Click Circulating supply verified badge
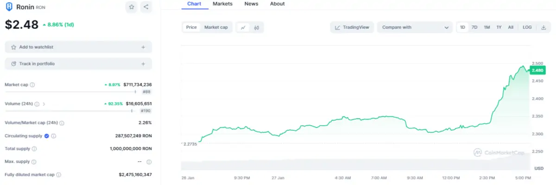 click(46, 136)
